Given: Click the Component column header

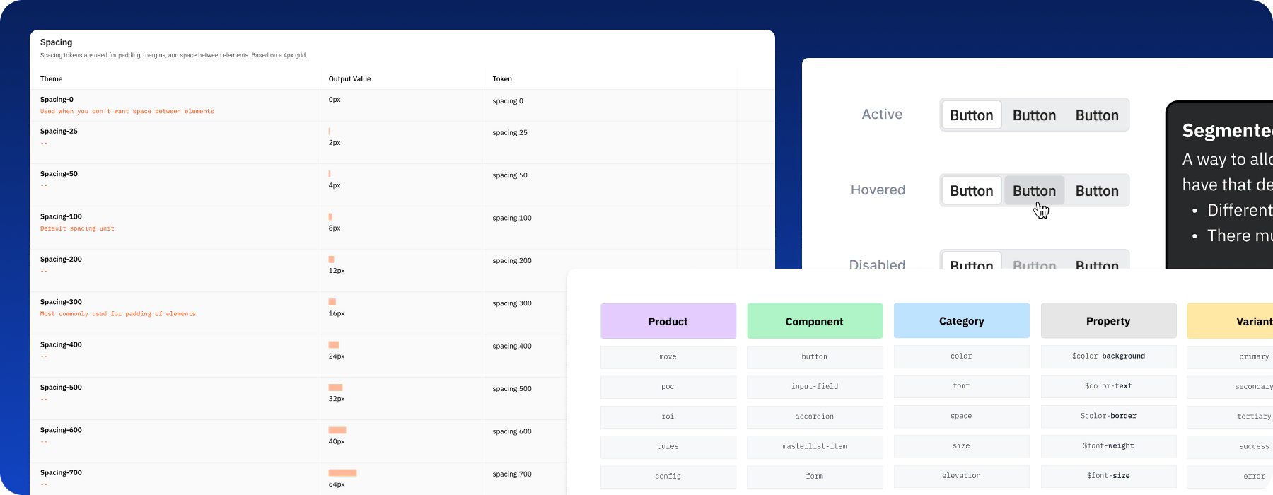Looking at the screenshot, I should click(815, 321).
